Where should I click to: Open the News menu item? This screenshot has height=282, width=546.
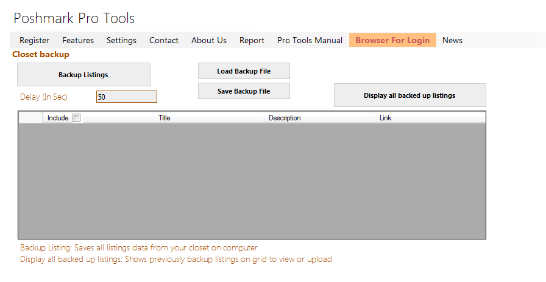point(452,40)
